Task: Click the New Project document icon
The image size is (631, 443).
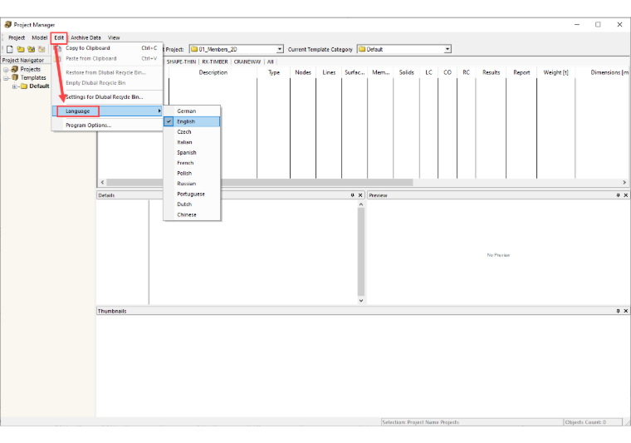Action: point(10,49)
